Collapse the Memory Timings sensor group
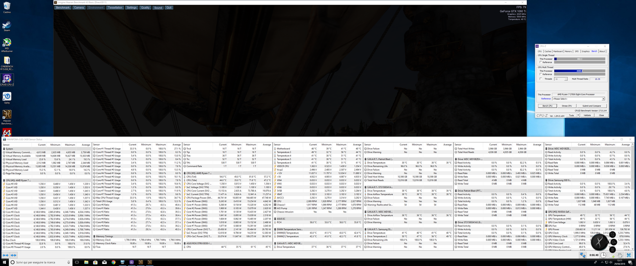This screenshot has height=266, width=636. point(95,237)
